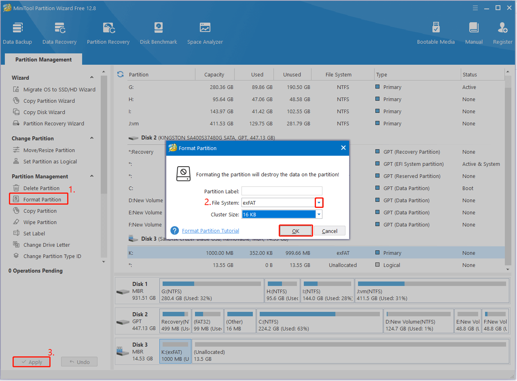
Task: Collapse the Change Partition section
Action: point(92,138)
